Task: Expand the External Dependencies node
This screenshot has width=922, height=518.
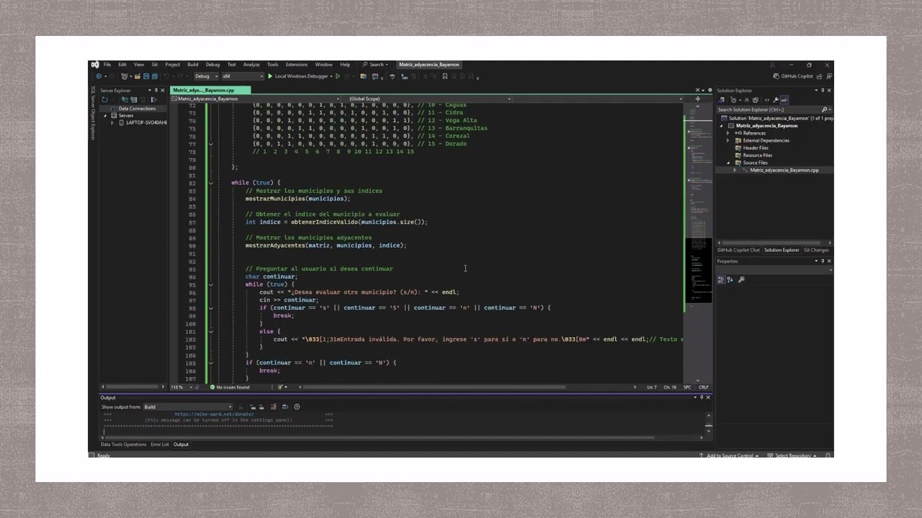Action: pos(728,140)
